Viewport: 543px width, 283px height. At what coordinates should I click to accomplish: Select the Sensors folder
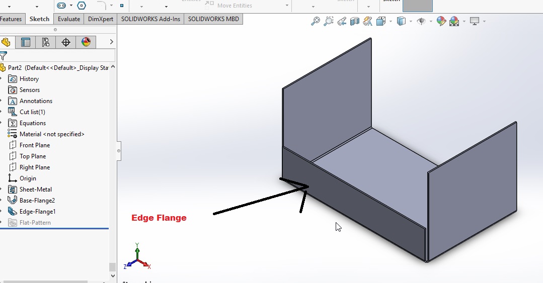coord(29,90)
